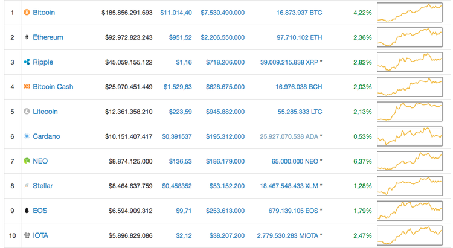Click Ethereum price $951,52
453x248 pixels.
click(180, 37)
